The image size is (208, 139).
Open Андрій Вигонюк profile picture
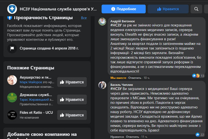pyautogui.click(x=102, y=21)
